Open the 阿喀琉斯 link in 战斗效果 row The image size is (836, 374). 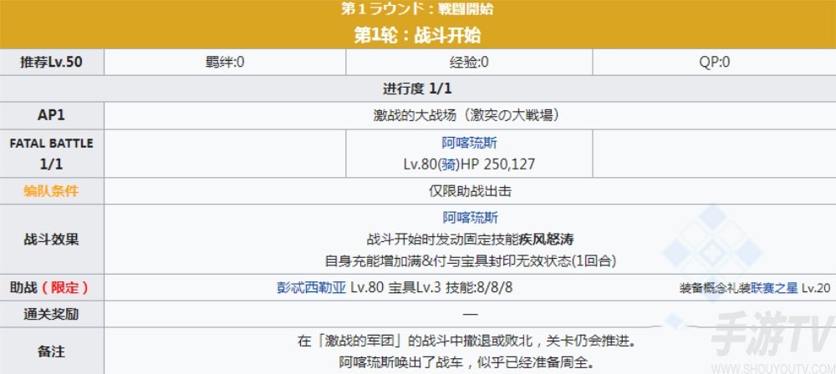pyautogui.click(x=470, y=217)
